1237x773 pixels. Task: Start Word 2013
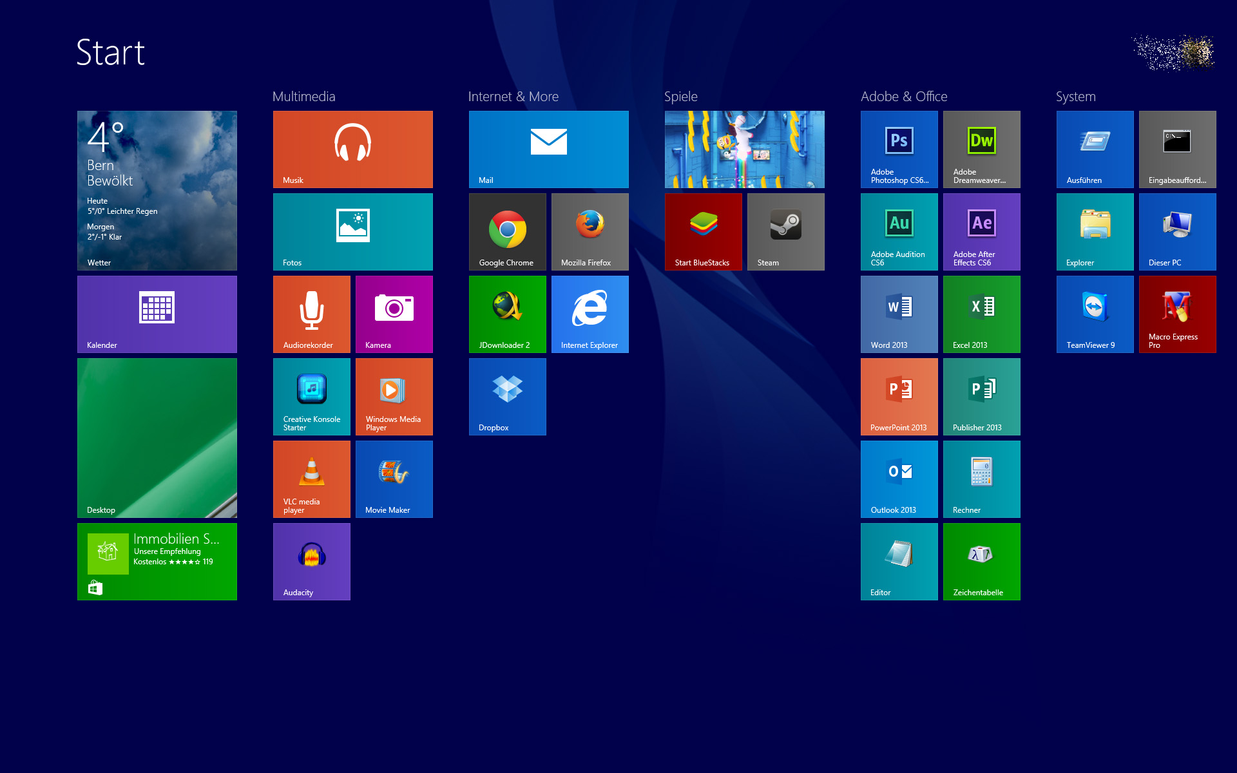pyautogui.click(x=899, y=314)
